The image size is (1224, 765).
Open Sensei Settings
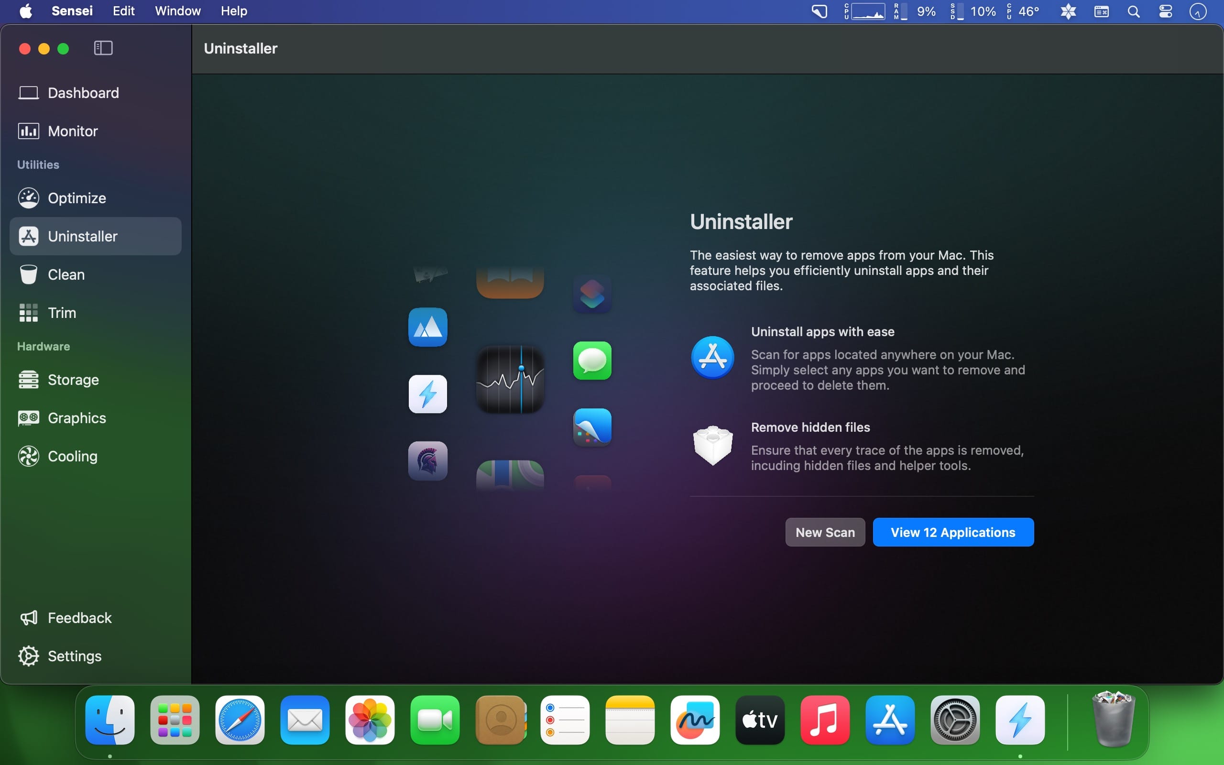pyautogui.click(x=74, y=656)
